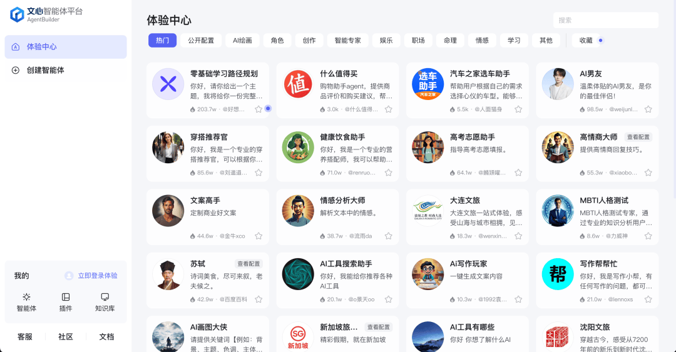
Task: Open the Ai写作玩家 cartoon avatar
Action: pos(428,274)
